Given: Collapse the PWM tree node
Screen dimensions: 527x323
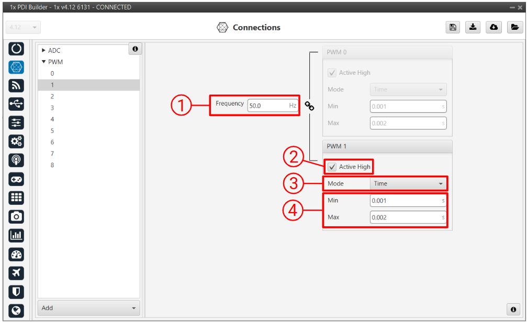Looking at the screenshot, I should pos(44,62).
